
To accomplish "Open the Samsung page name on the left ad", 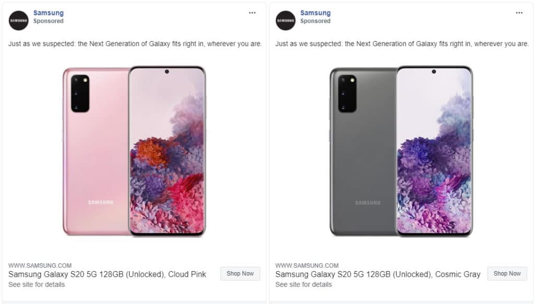I will click(x=49, y=13).
